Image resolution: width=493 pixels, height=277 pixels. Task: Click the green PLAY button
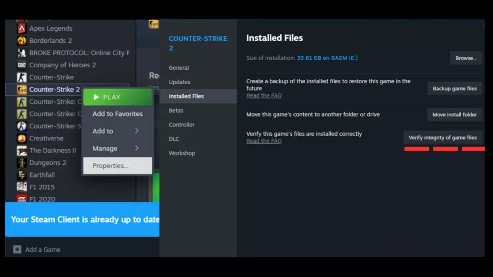(x=117, y=97)
